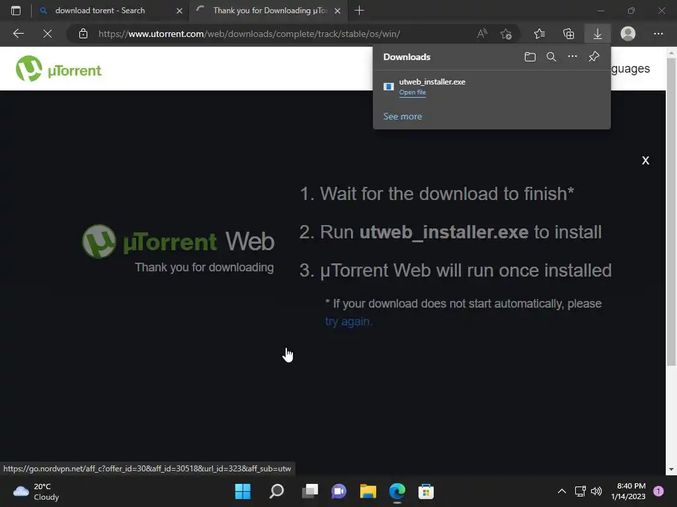Image resolution: width=677 pixels, height=507 pixels.
Task: Open taskbar Search
Action: pyautogui.click(x=276, y=491)
